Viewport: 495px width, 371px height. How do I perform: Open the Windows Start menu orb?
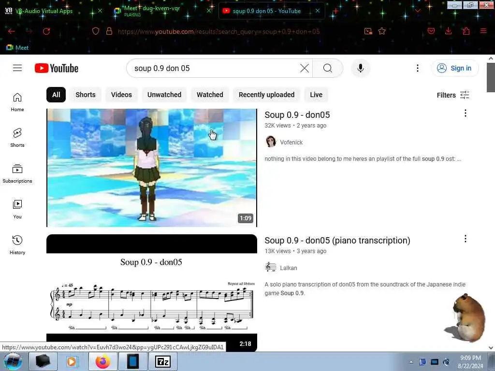(13, 361)
